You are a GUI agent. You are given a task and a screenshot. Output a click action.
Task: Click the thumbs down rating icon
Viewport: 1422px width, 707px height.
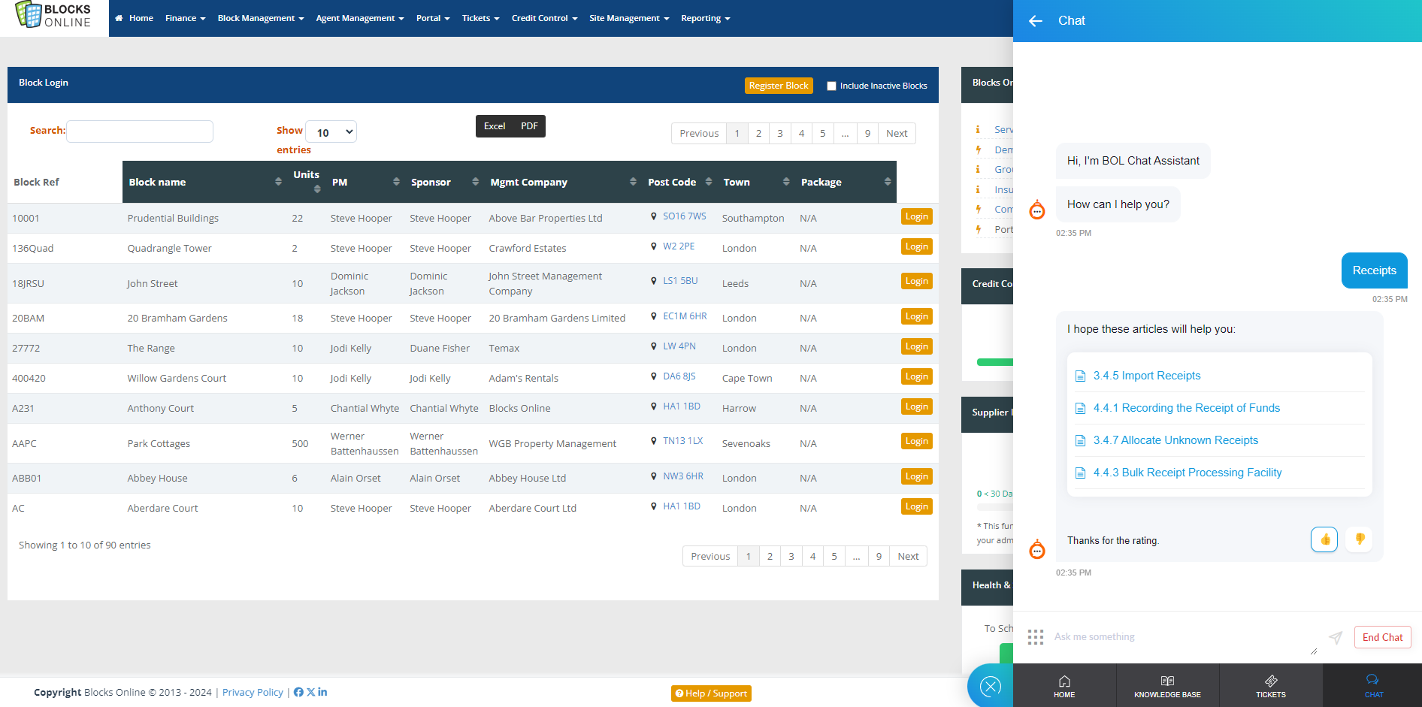(x=1360, y=539)
